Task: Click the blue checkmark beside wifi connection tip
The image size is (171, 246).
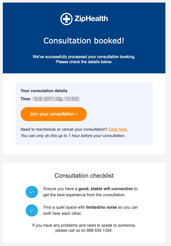Action: tap(32, 192)
